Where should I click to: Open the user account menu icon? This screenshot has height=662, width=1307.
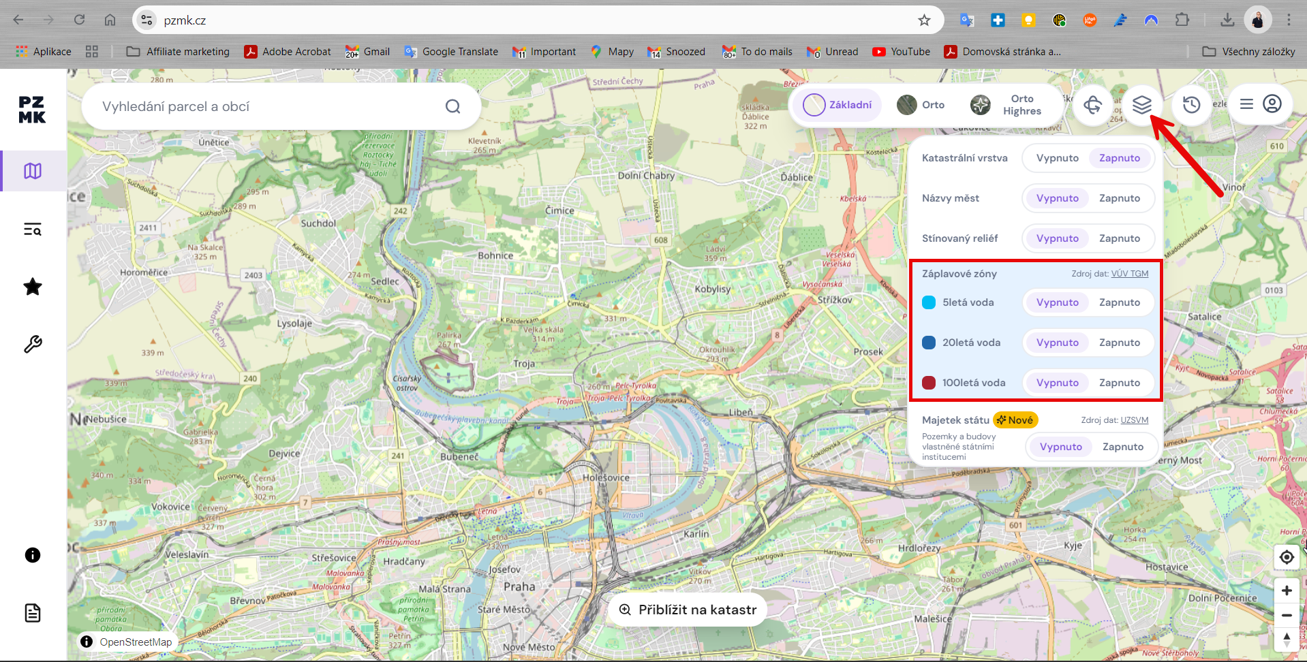pos(1272,104)
